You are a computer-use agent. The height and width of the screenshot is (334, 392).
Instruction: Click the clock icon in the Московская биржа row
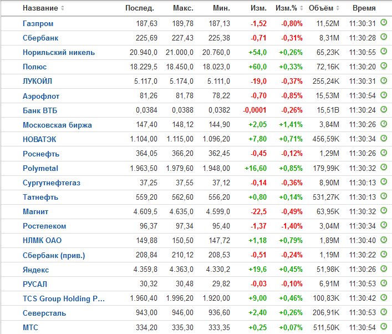[x=384, y=124]
